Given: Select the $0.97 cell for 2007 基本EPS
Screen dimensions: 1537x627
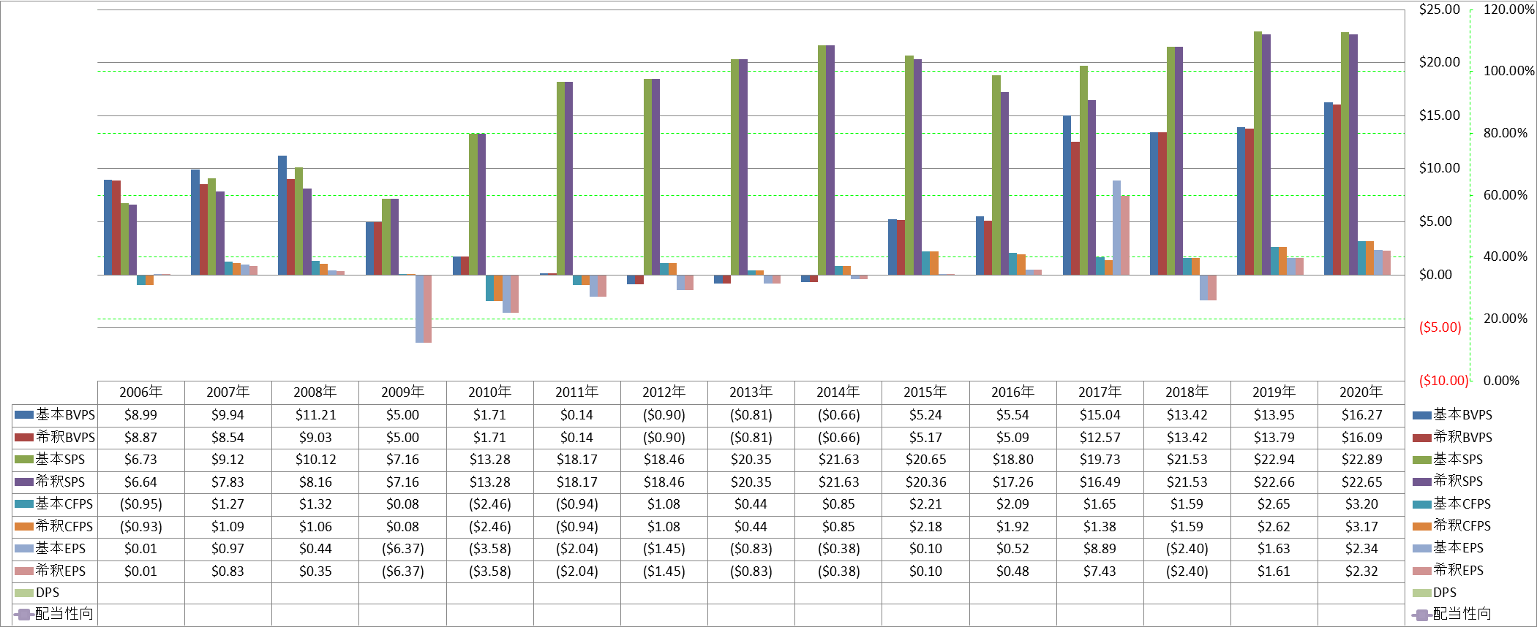Looking at the screenshot, I should point(228,549).
